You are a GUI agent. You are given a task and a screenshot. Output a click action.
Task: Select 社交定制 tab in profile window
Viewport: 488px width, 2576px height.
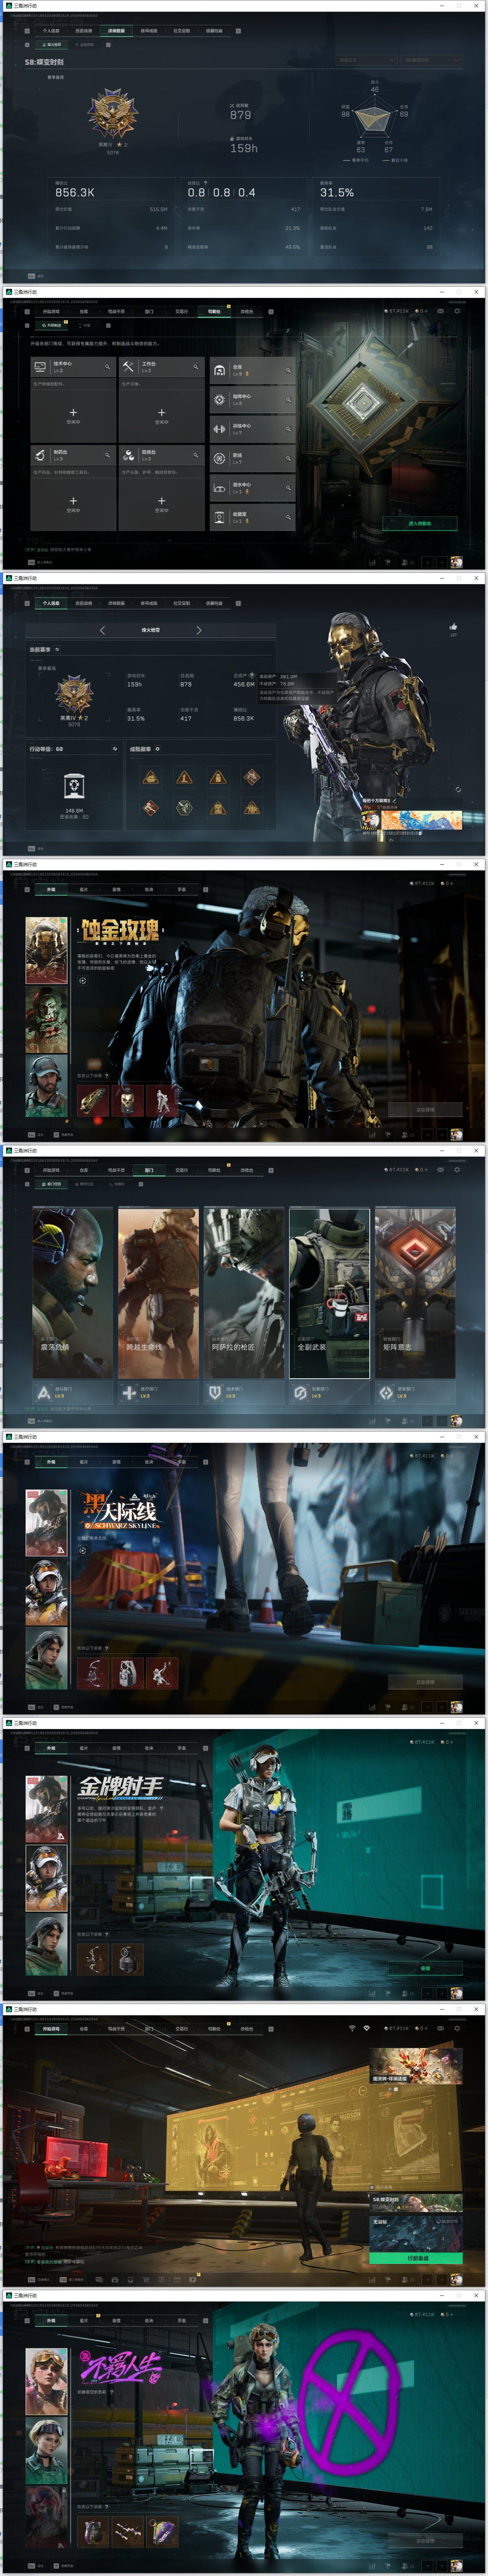182,603
